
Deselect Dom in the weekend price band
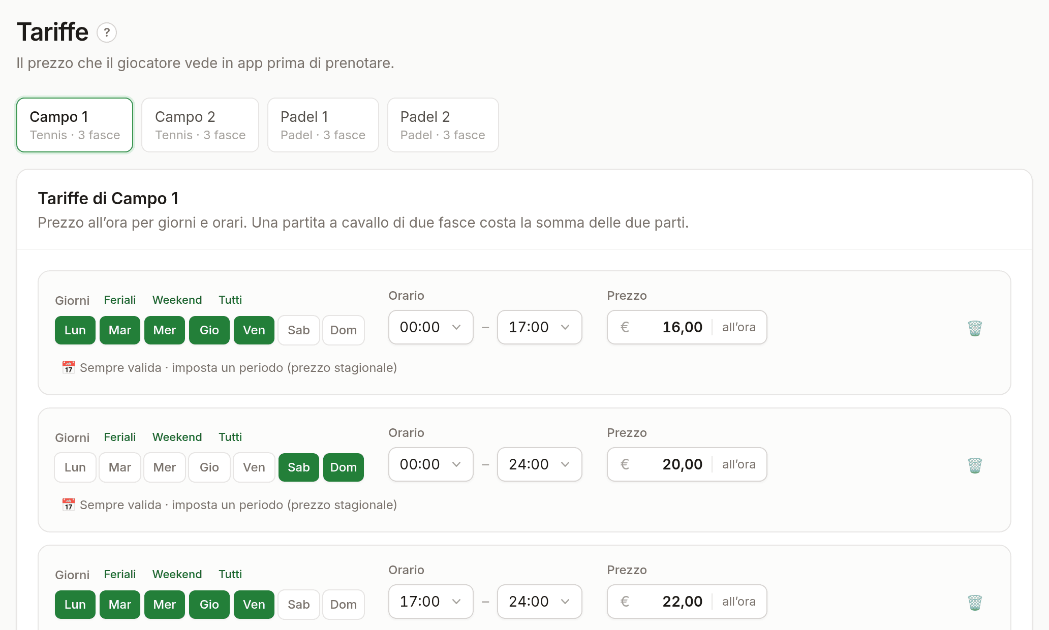(x=344, y=467)
